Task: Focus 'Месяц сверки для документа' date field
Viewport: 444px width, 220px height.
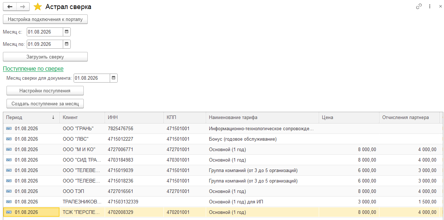Action: [x=92, y=78]
